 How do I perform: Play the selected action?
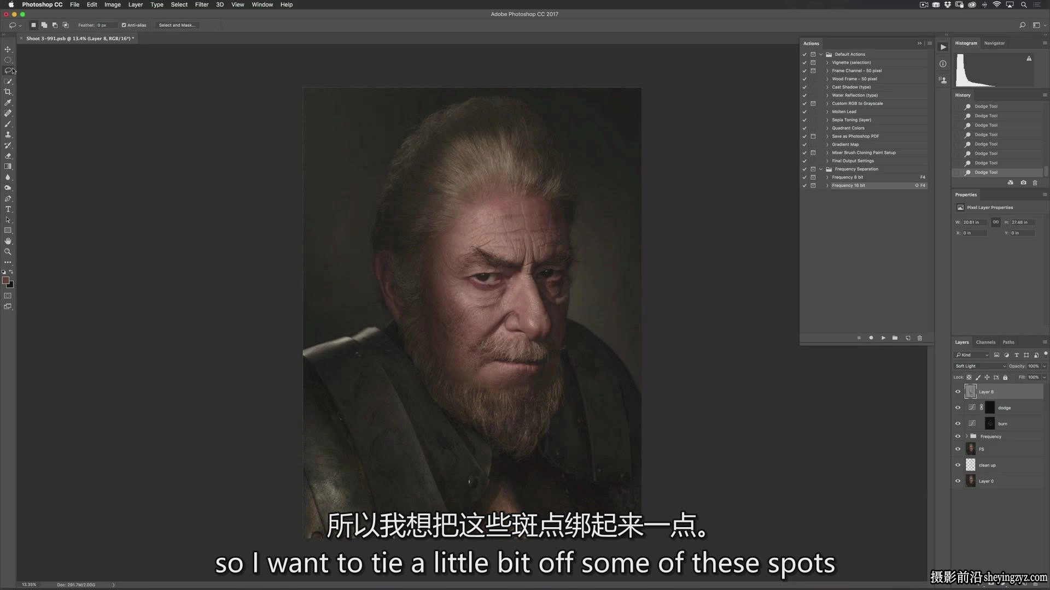click(x=883, y=338)
